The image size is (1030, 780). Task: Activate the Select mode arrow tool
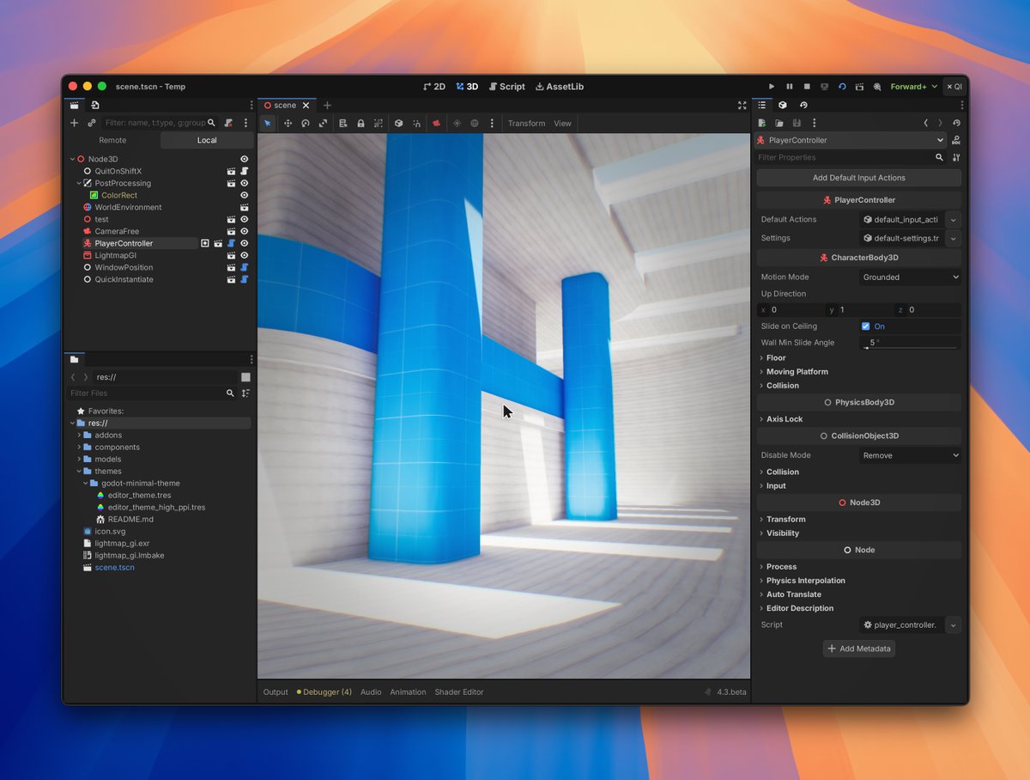267,124
